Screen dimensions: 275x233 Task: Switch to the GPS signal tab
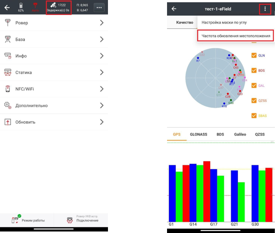click(176, 135)
